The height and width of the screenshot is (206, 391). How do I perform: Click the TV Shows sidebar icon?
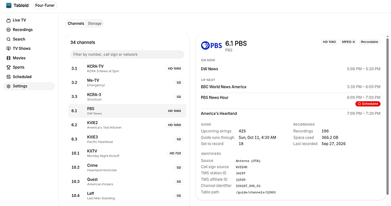[8, 48]
